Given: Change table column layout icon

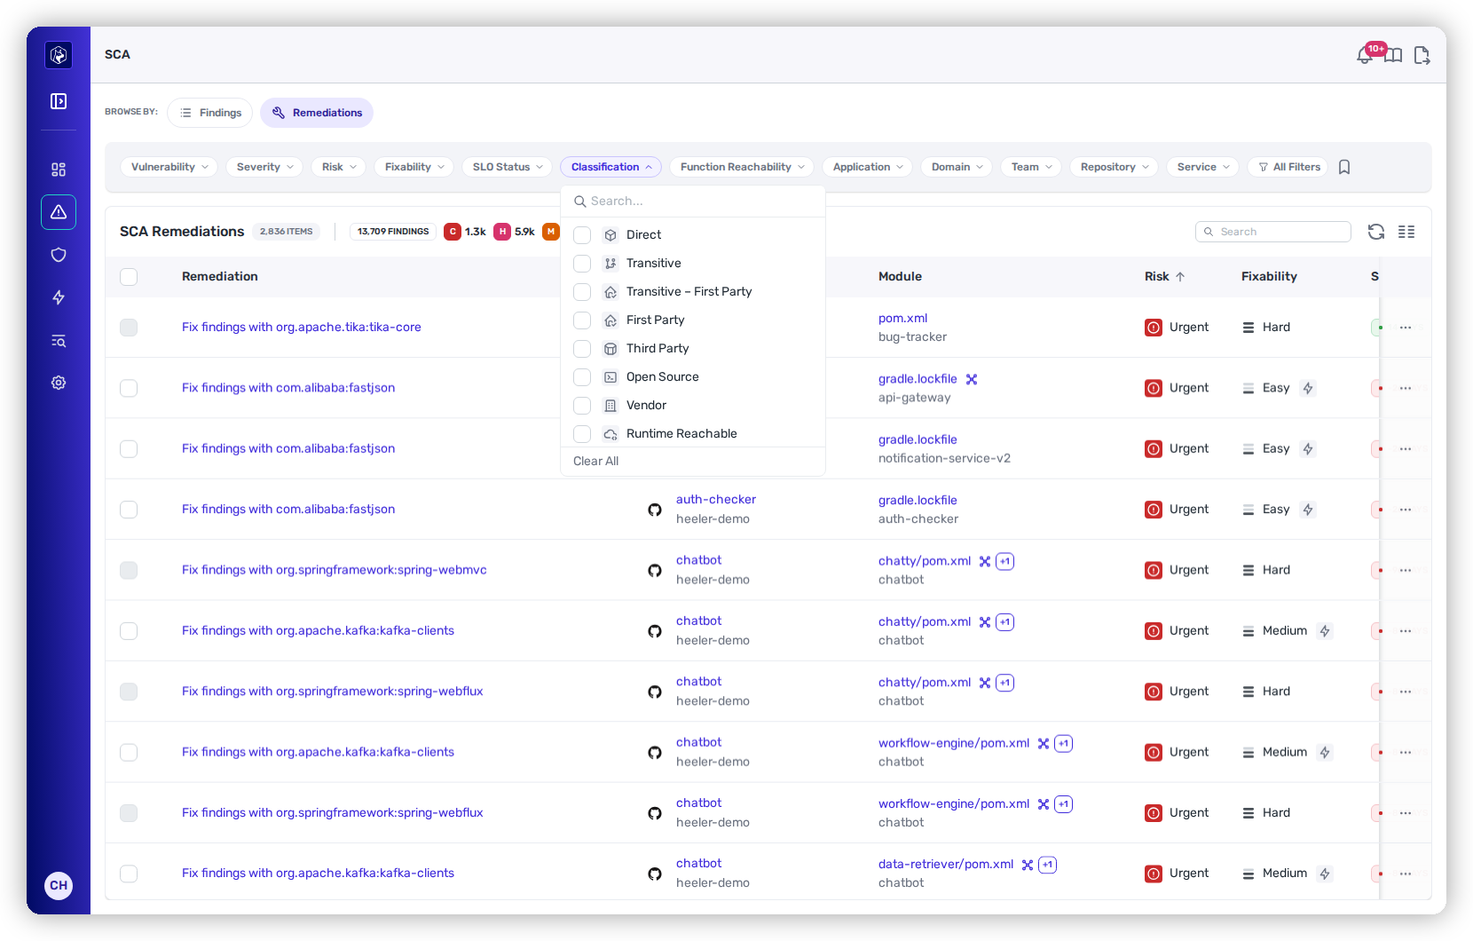Looking at the screenshot, I should (1406, 232).
